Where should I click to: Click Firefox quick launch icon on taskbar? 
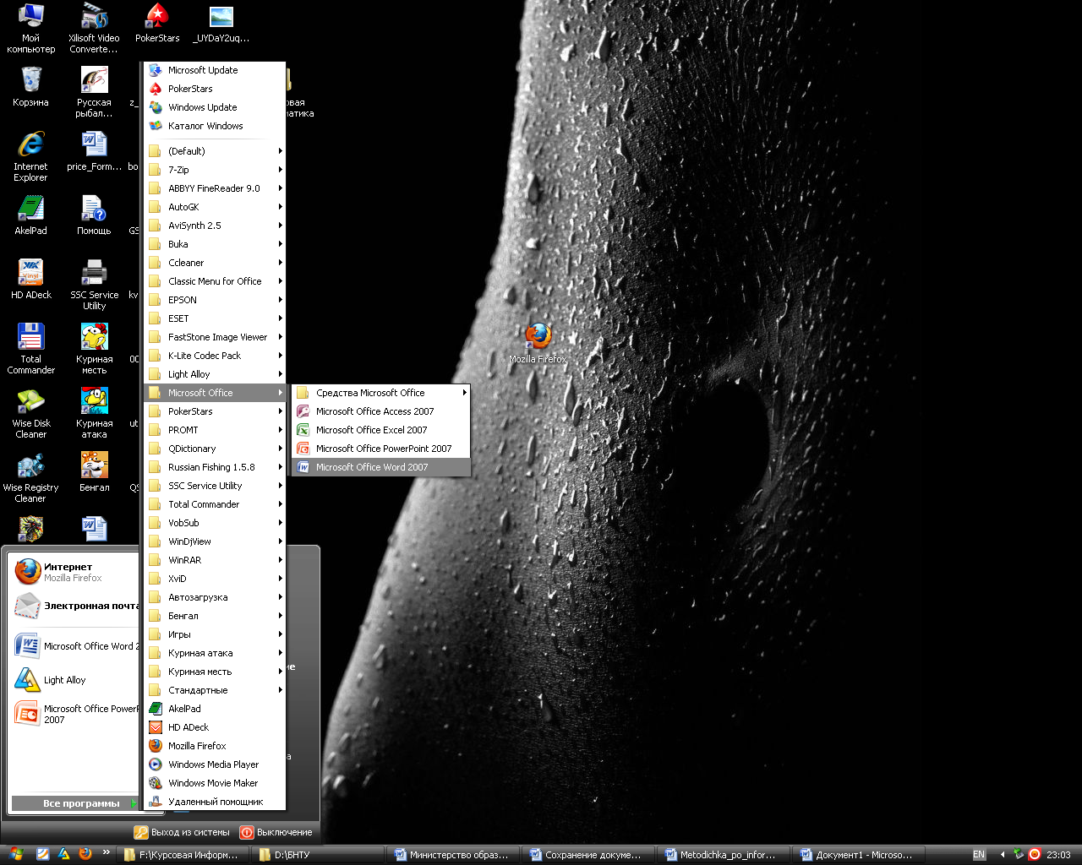click(85, 854)
